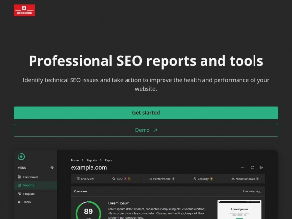Viewport: 292px width, 219px height.
Task: Open Tools in the sidebar
Action: [x=36, y=202]
